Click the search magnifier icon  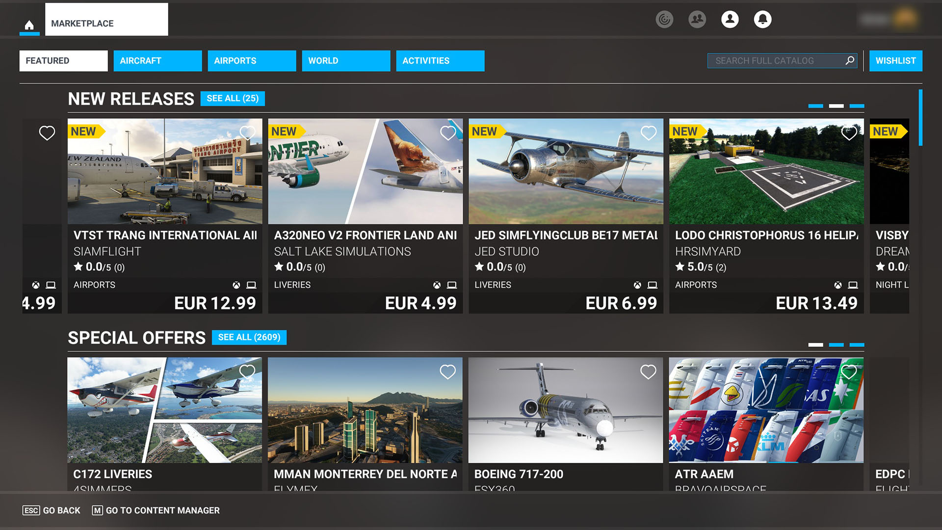point(850,60)
